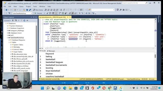Open File Explorer from taskbar
Image resolution: width=163 pixels, height=91 pixels.
[70, 88]
